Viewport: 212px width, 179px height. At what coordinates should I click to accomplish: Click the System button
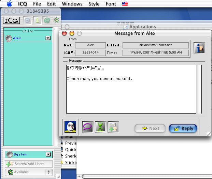pos(29,154)
